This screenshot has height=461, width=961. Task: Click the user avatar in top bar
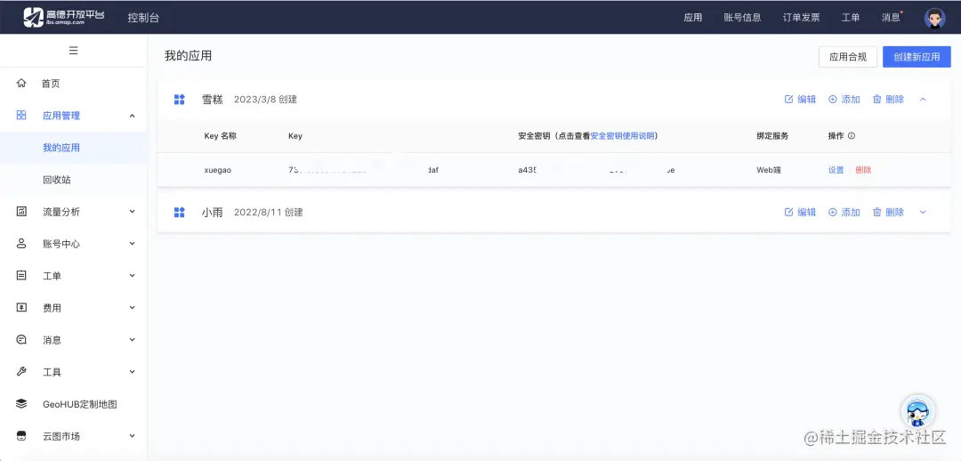coord(934,18)
